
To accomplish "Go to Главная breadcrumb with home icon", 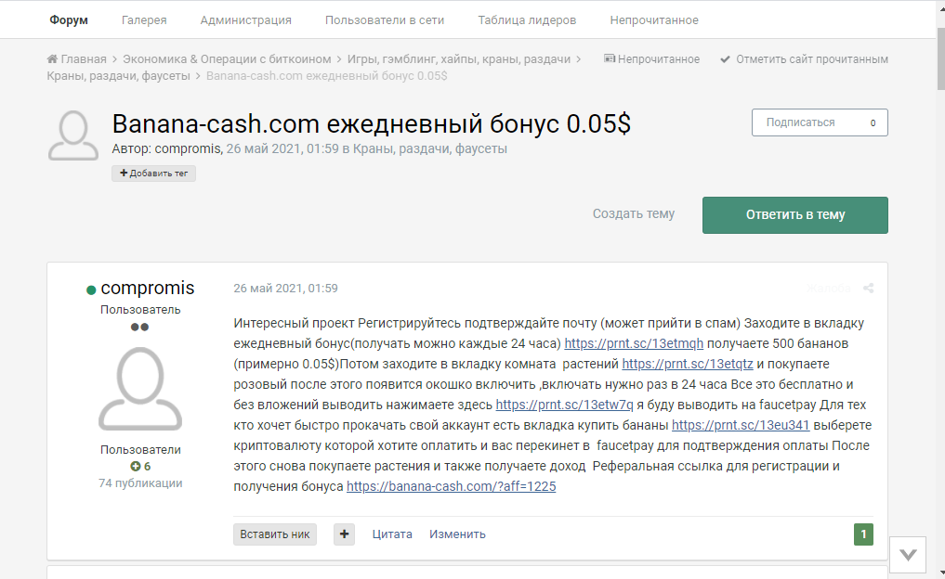I will pos(76,59).
